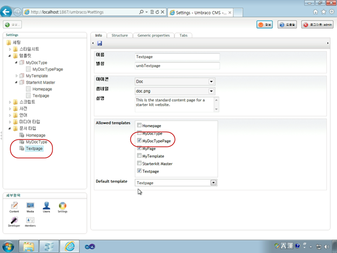337x253 pixels.
Task: Open File Explorer from taskbar
Action: coord(29,247)
